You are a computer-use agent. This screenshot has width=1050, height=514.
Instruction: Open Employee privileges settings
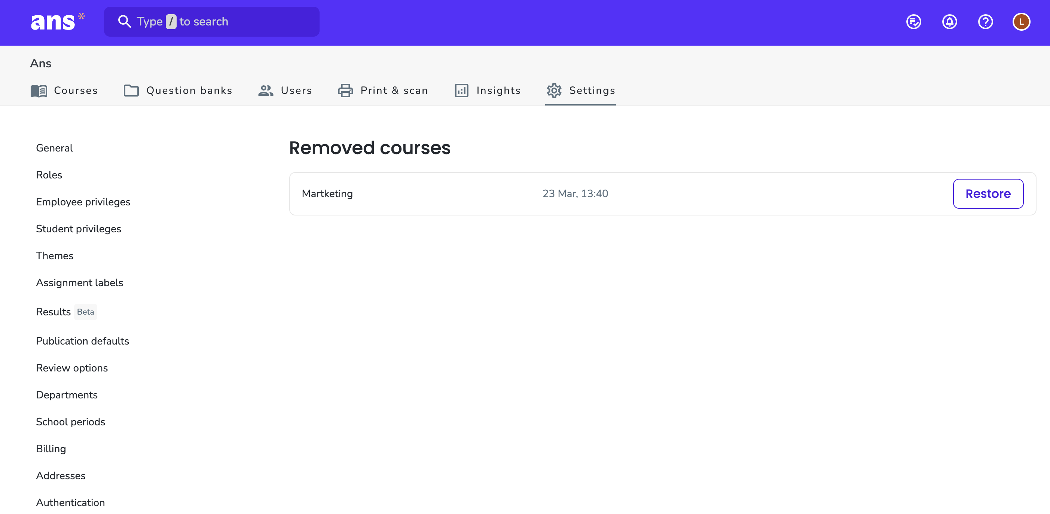tap(83, 202)
